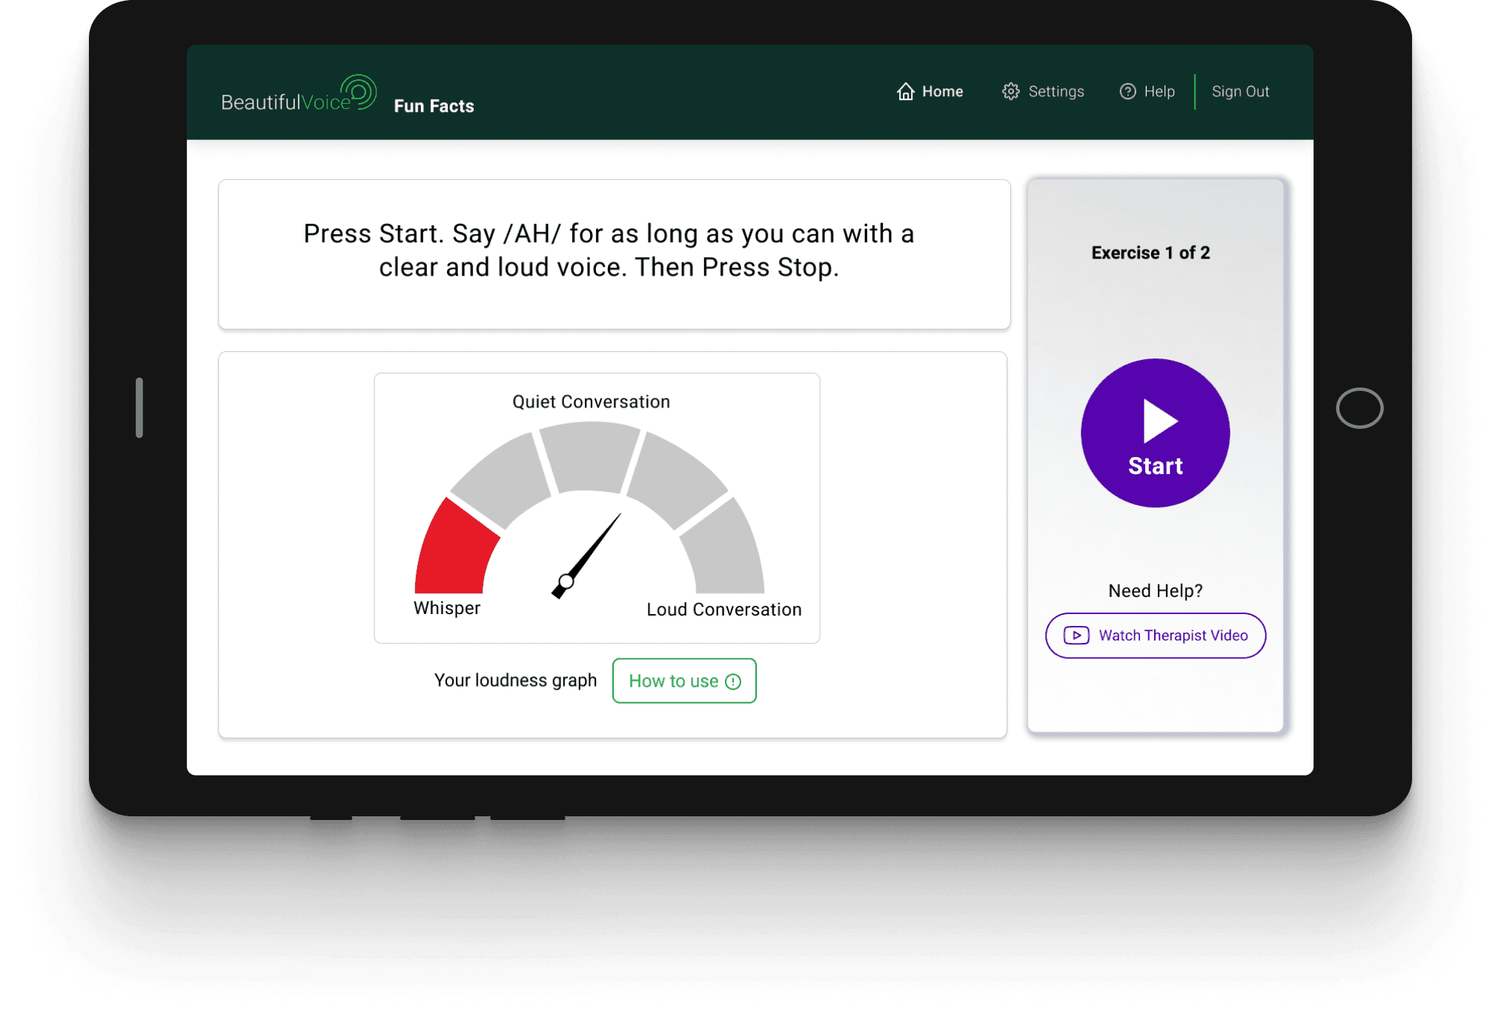The image size is (1501, 1020).
Task: Click the home icon next to the Home label
Action: [907, 91]
